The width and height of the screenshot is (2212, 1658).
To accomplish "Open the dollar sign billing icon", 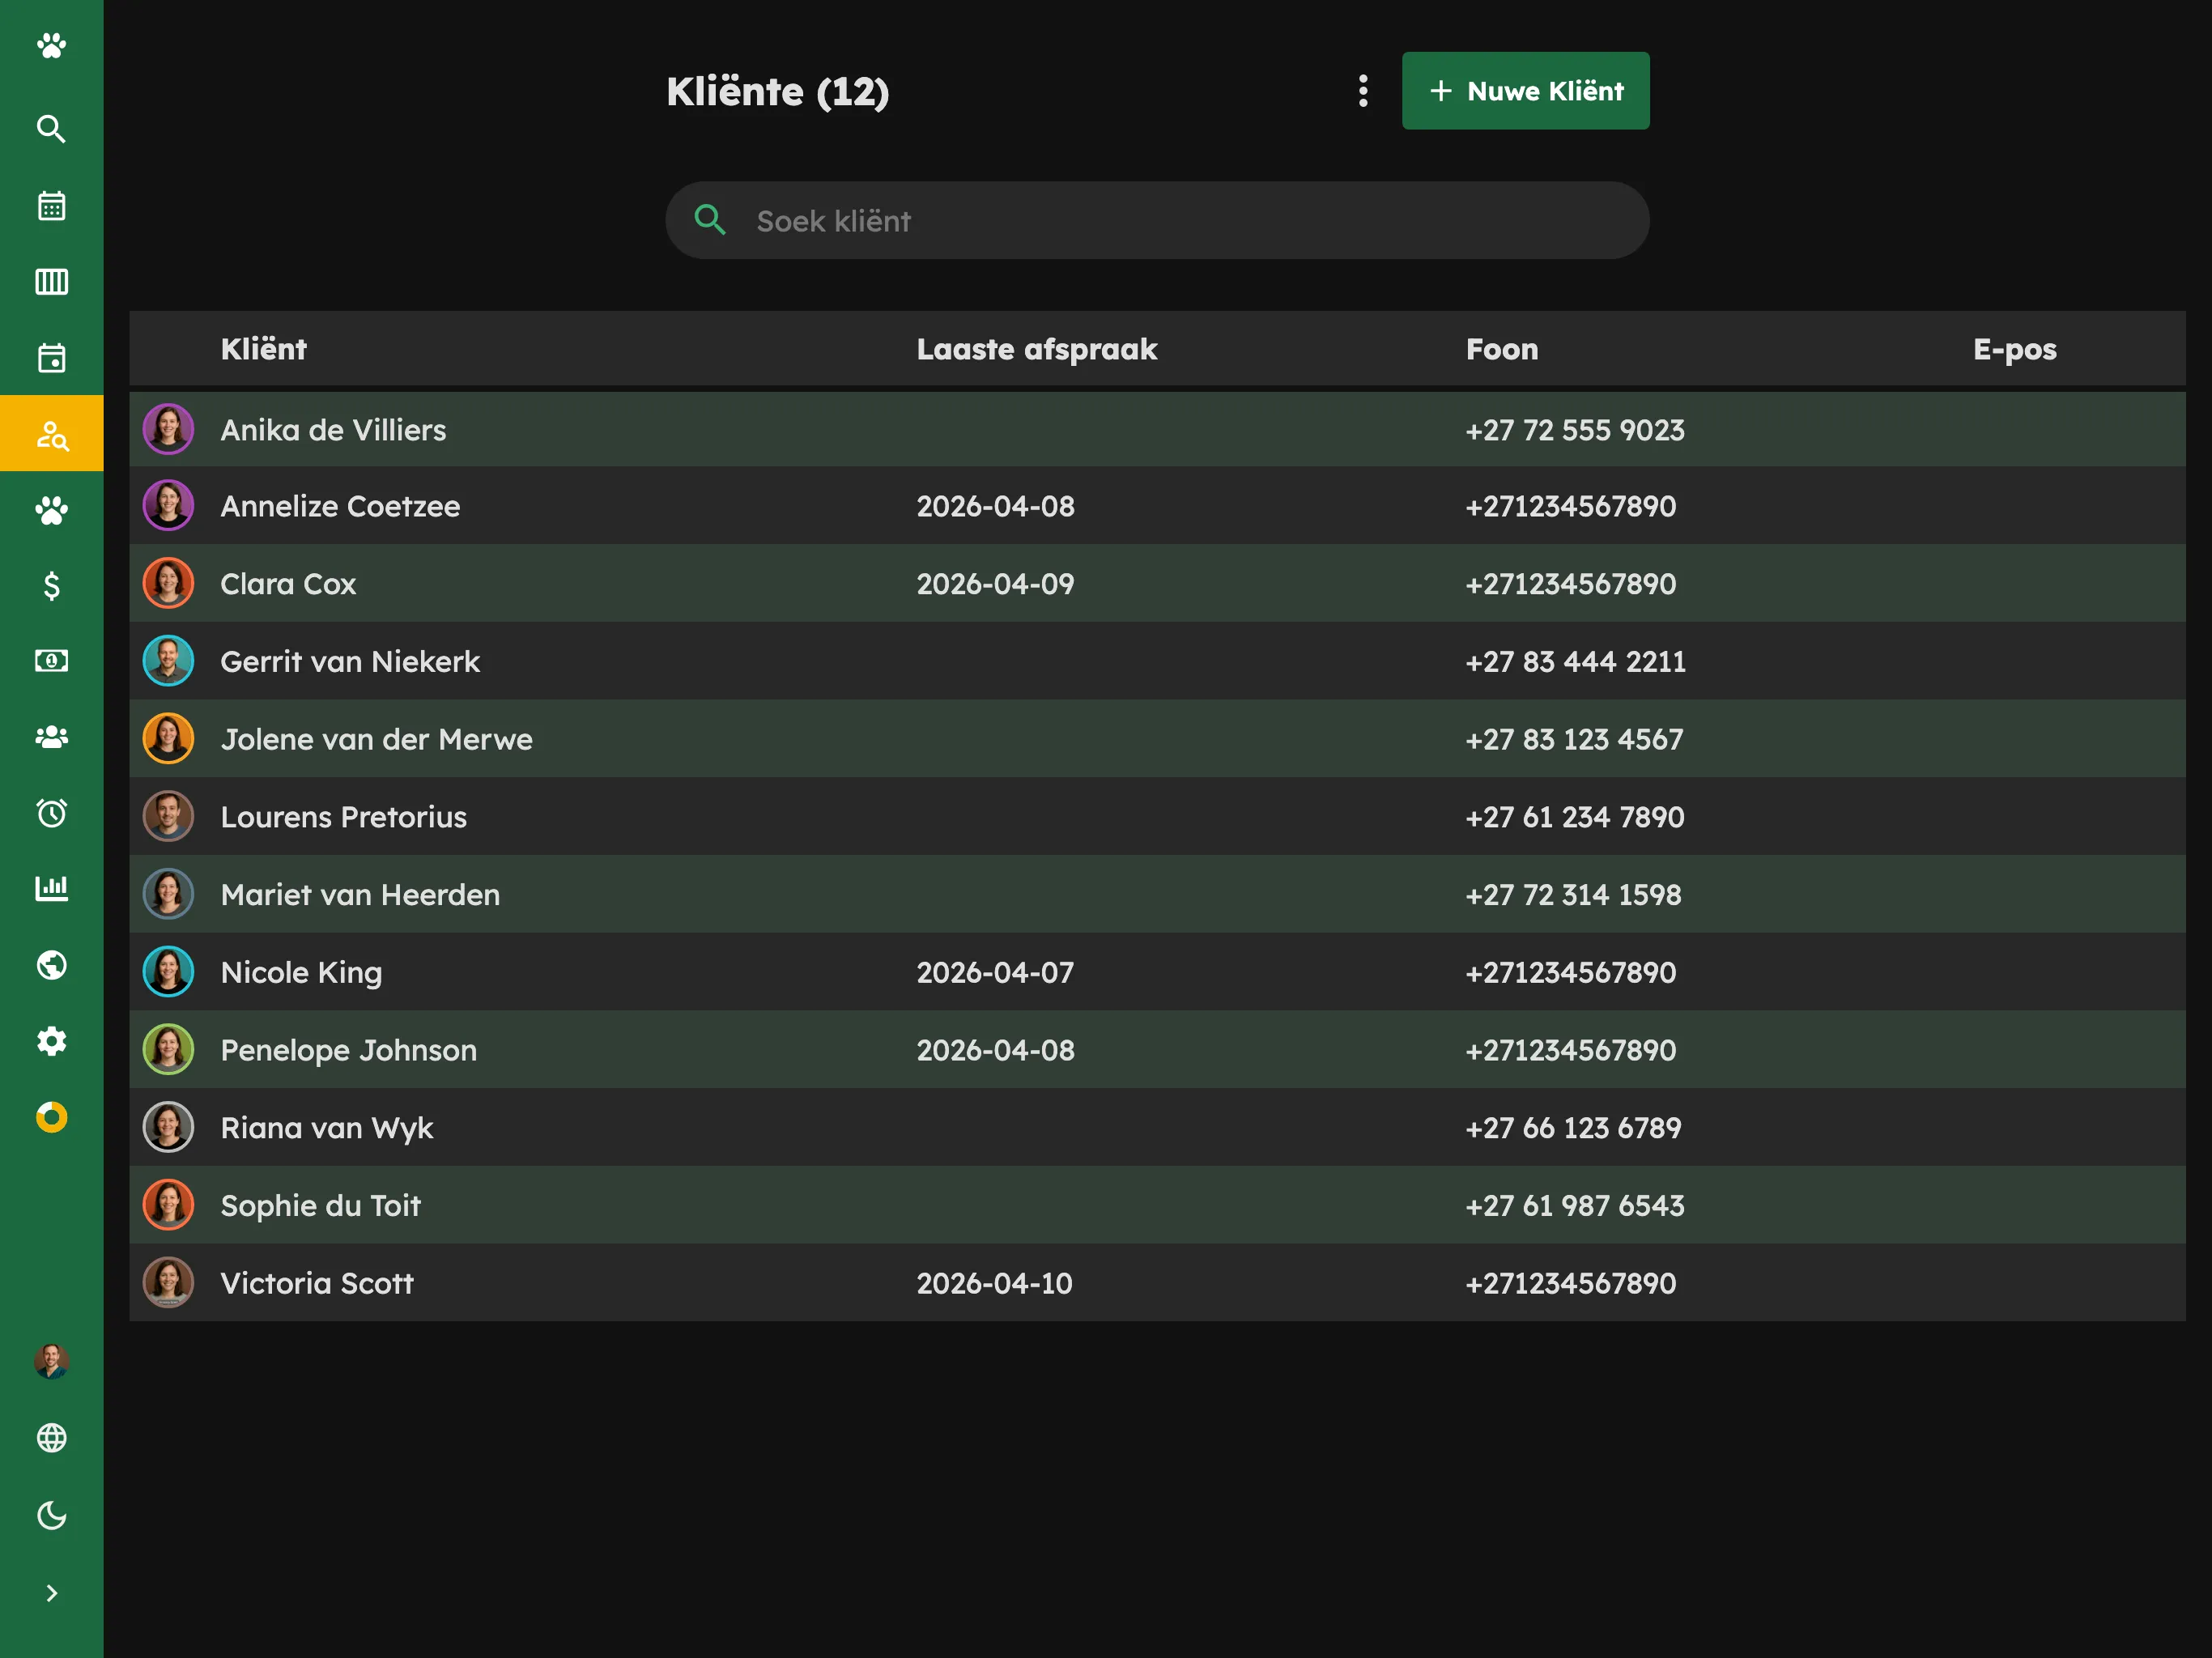I will pos(51,586).
